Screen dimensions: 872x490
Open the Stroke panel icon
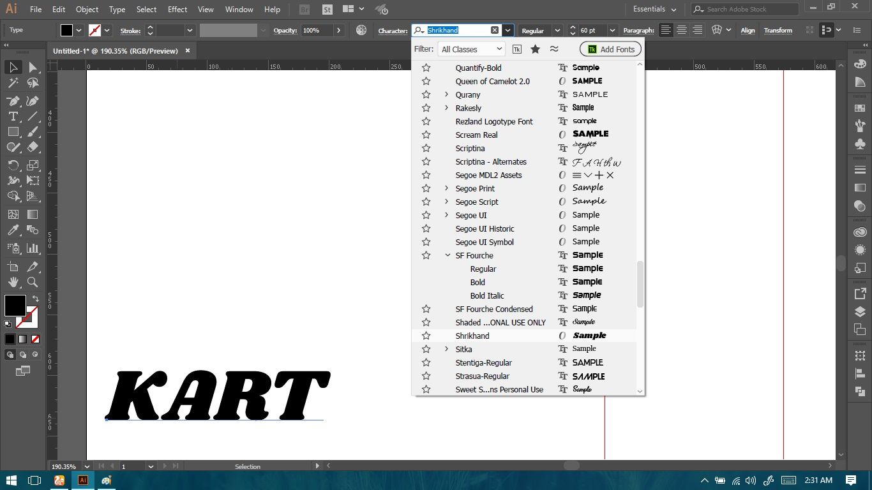[x=860, y=169]
